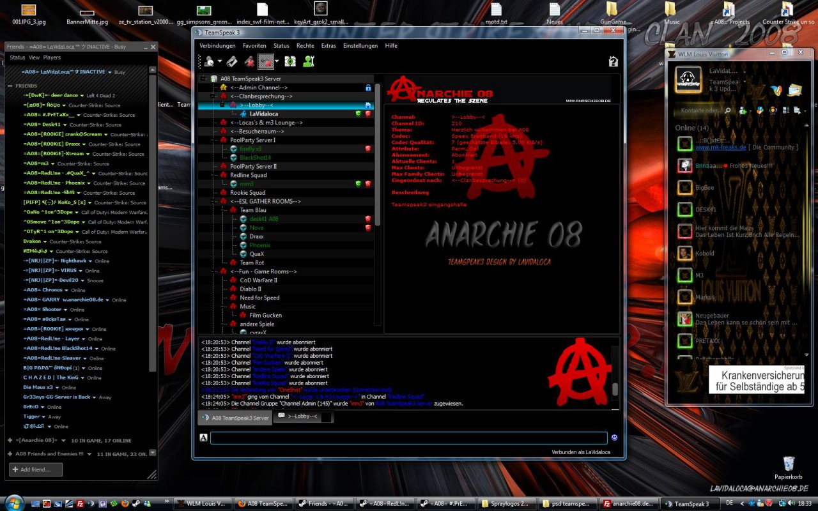
Task: Click the www.mk-freaks.de link in WLM
Action: click(x=721, y=148)
